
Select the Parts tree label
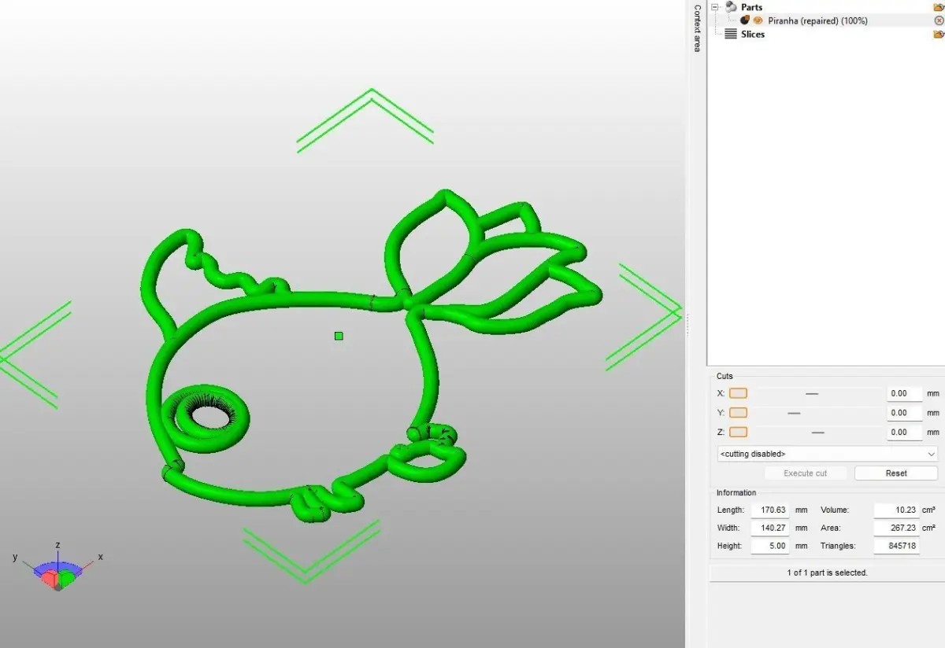coord(752,7)
